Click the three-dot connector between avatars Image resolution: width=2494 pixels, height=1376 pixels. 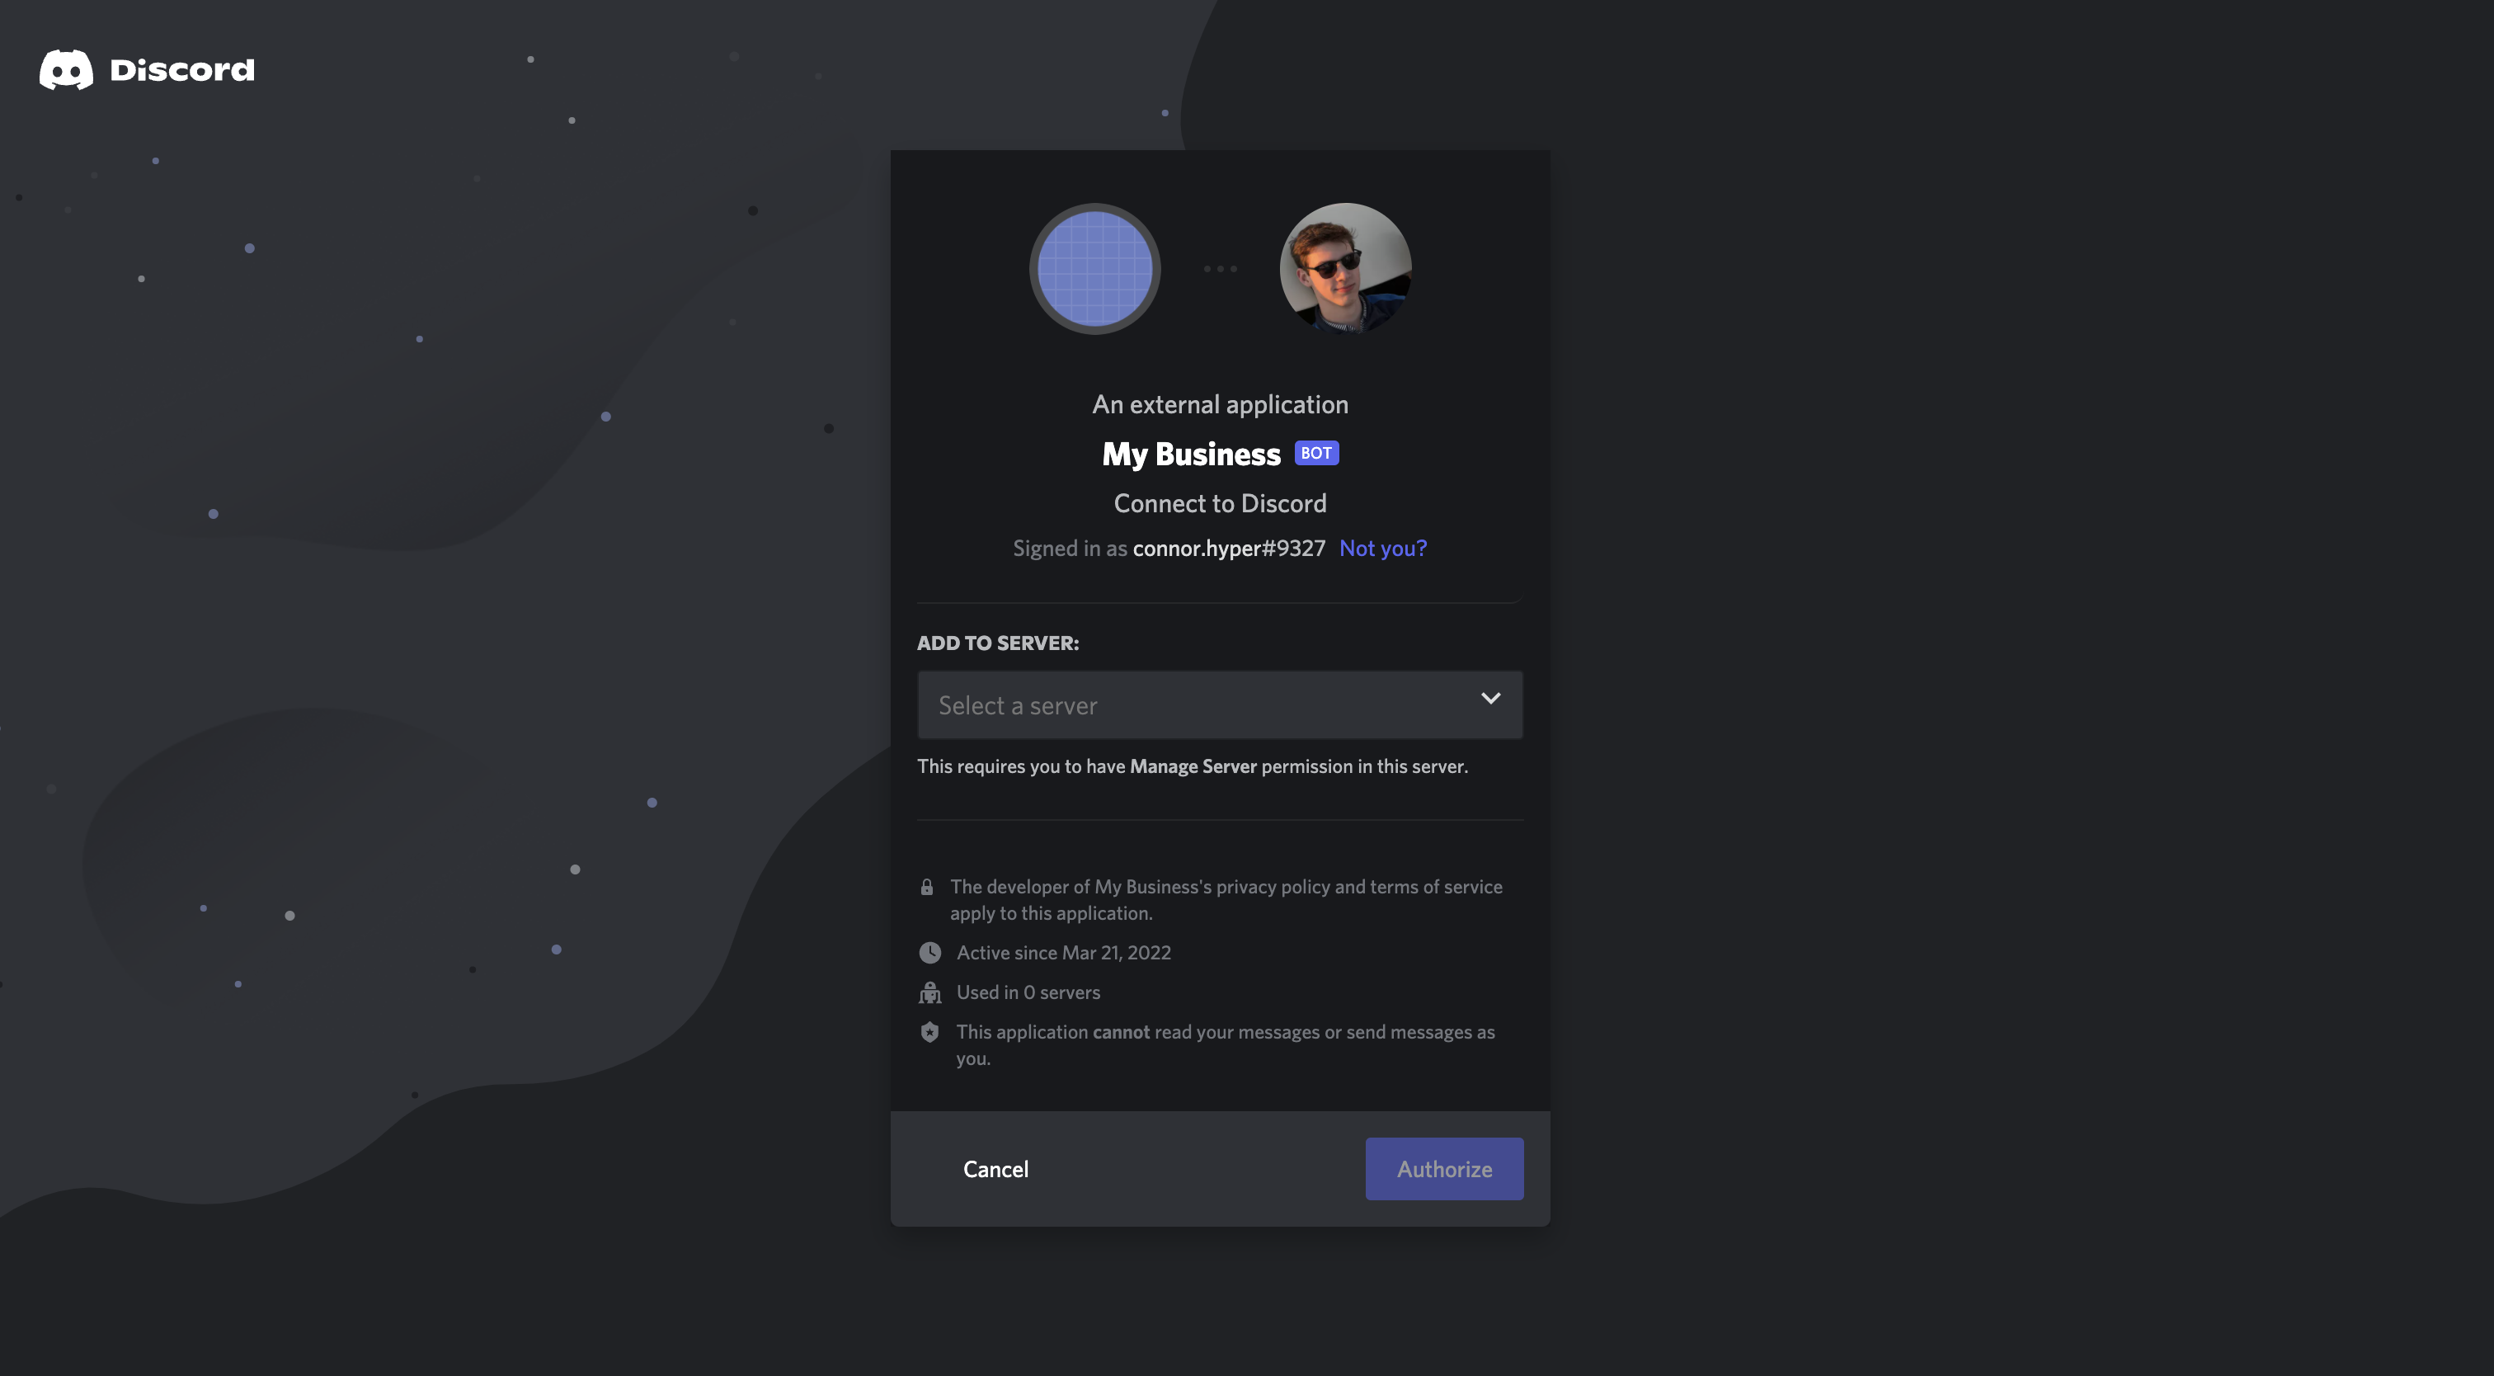point(1220,268)
